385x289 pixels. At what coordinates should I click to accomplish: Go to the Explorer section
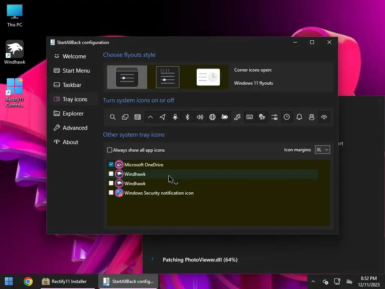[x=74, y=114]
